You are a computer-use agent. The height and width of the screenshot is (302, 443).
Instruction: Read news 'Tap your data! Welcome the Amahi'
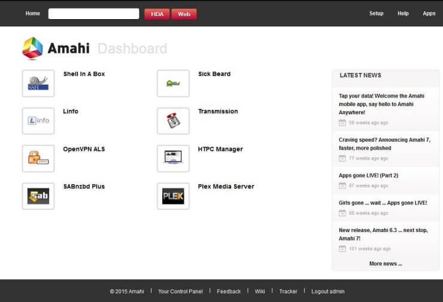[381, 104]
